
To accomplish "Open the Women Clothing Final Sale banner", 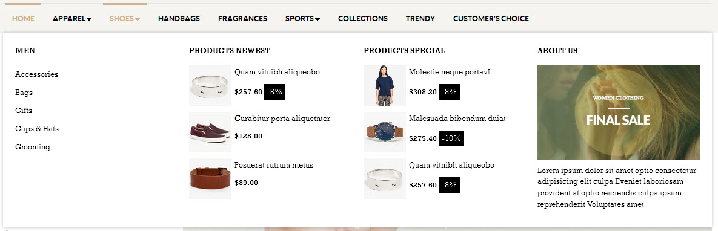I will pyautogui.click(x=618, y=112).
